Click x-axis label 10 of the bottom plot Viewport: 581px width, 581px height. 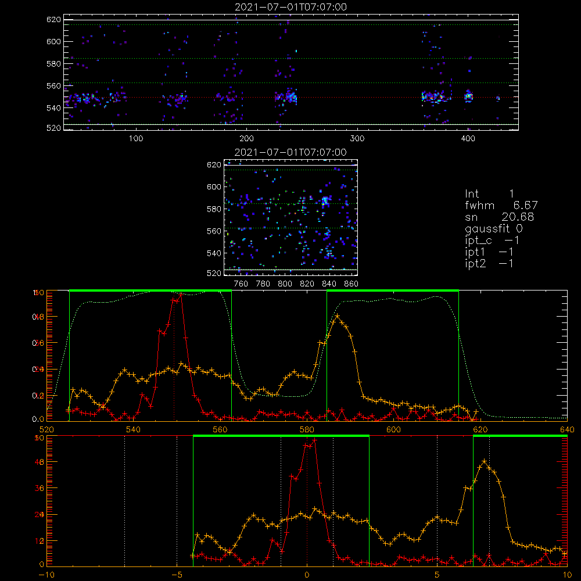pyautogui.click(x=567, y=575)
